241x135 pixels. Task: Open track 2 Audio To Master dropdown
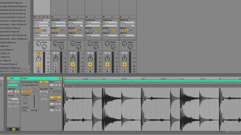click(x=59, y=35)
